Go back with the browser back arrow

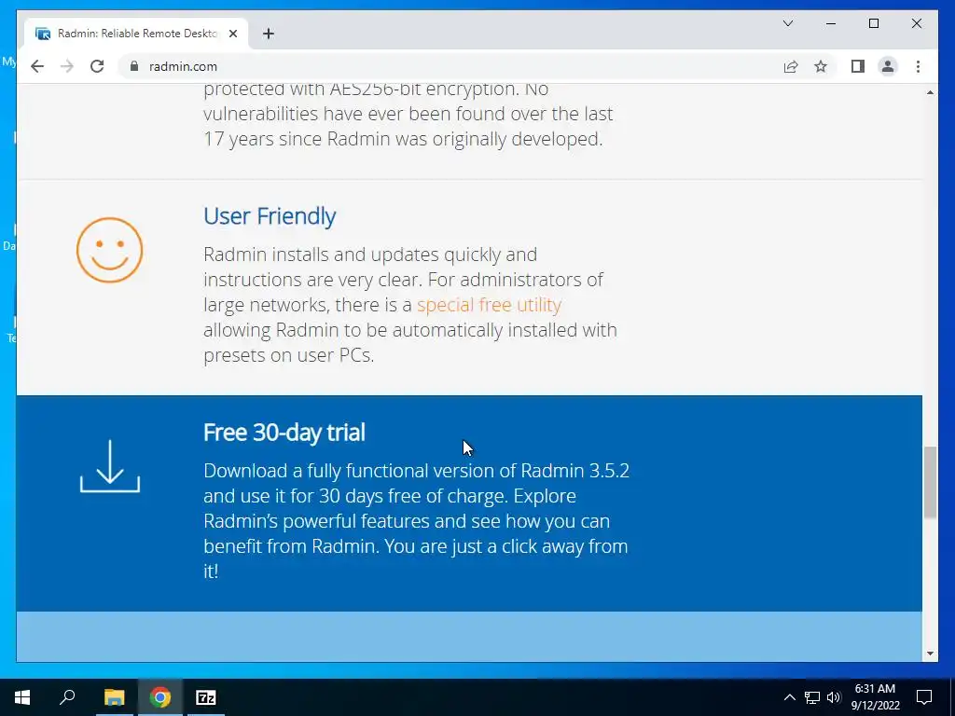click(x=37, y=66)
